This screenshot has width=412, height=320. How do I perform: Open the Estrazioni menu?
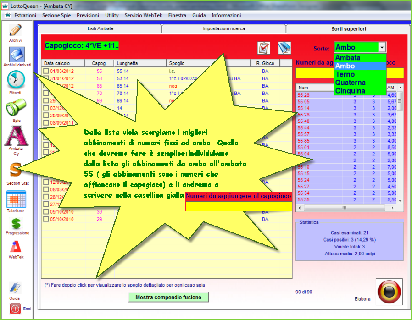click(25, 15)
